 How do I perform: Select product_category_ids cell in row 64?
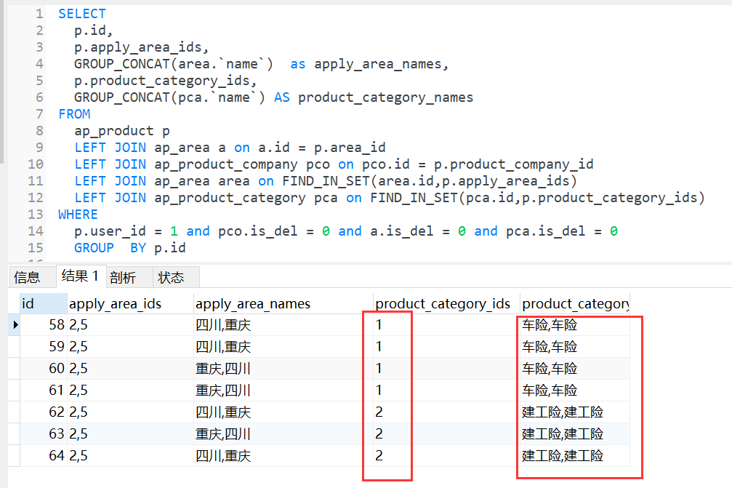point(446,455)
